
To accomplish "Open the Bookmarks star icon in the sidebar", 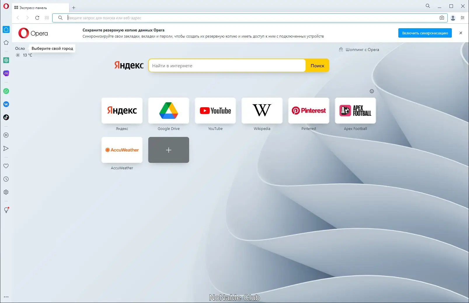I will (x=6, y=43).
